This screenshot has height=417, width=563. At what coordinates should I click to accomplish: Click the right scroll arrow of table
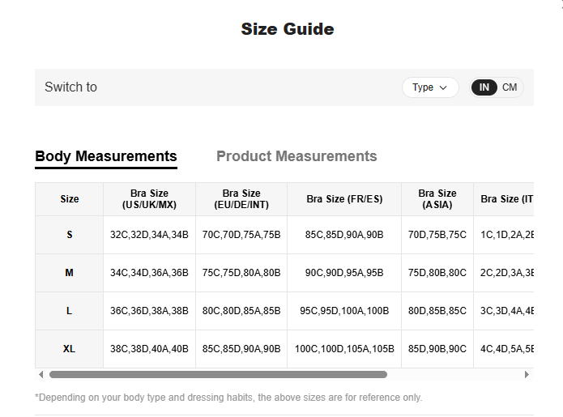click(x=527, y=375)
